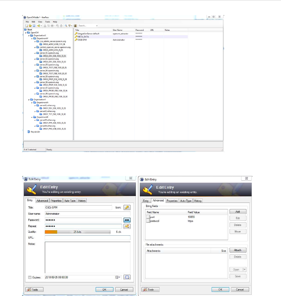The width and height of the screenshot is (281, 296).
Task: Click OK in the left Edit Entry dialog
Action: point(104,289)
